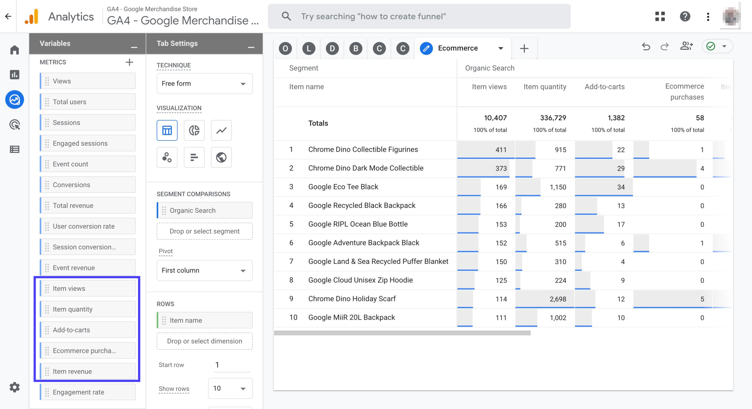Click the Sessions metric chip
Viewport: 752px width, 409px height.
pos(88,122)
